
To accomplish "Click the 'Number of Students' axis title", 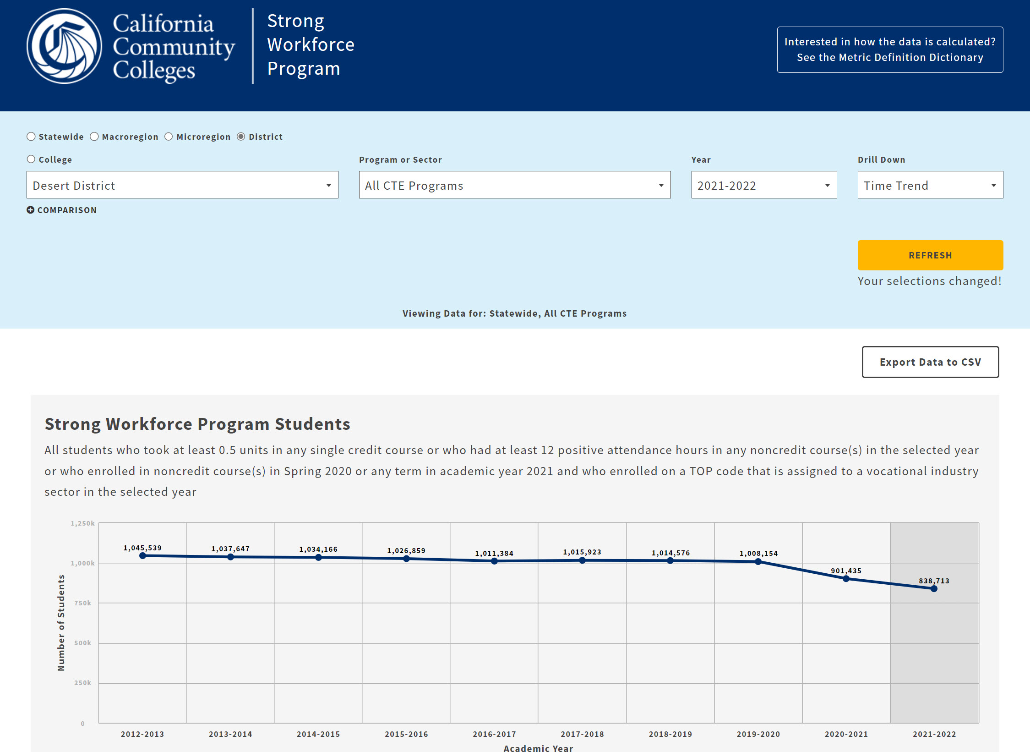I will point(61,623).
